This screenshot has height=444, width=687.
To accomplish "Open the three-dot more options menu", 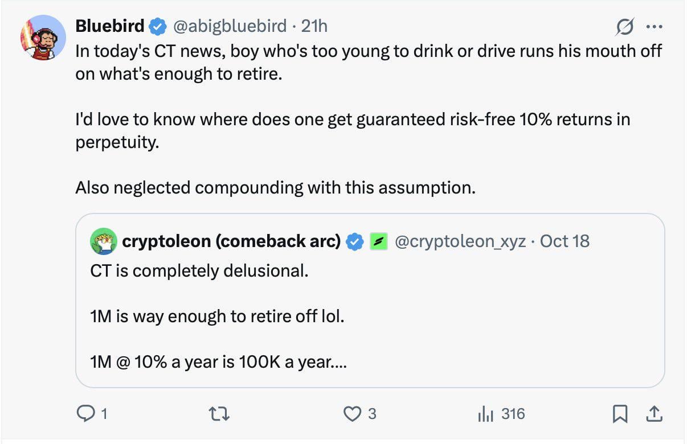I will coord(653,27).
